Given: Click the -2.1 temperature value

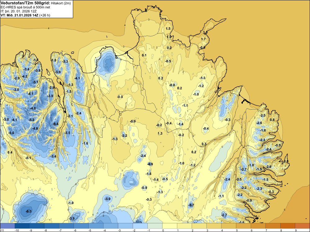Looking at the screenshot, I should [x=70, y=116].
